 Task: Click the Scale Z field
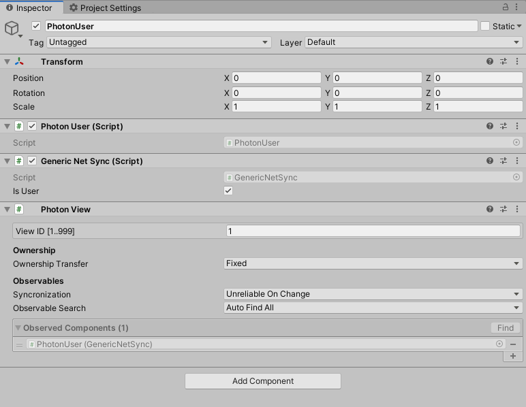click(478, 107)
